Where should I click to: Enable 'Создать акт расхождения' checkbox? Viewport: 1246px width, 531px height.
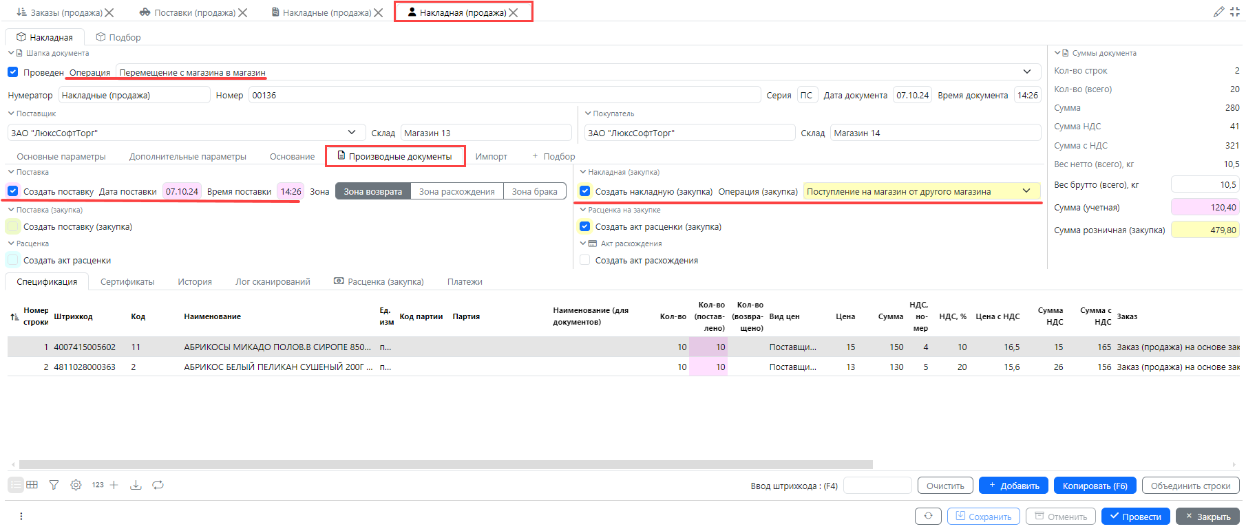coord(584,260)
